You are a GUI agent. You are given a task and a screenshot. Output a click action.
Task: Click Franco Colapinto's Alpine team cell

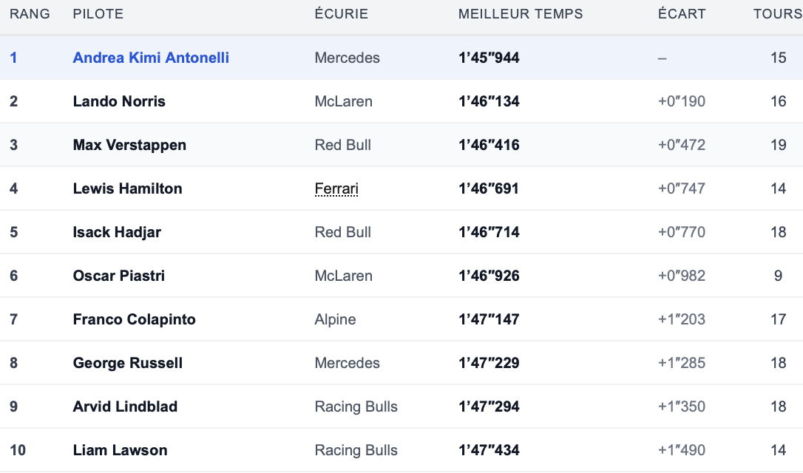pyautogui.click(x=336, y=319)
